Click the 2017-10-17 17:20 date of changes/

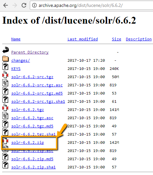[x=86, y=60]
